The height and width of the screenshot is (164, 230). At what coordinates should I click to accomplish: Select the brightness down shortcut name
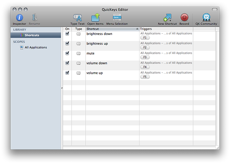click(x=99, y=34)
